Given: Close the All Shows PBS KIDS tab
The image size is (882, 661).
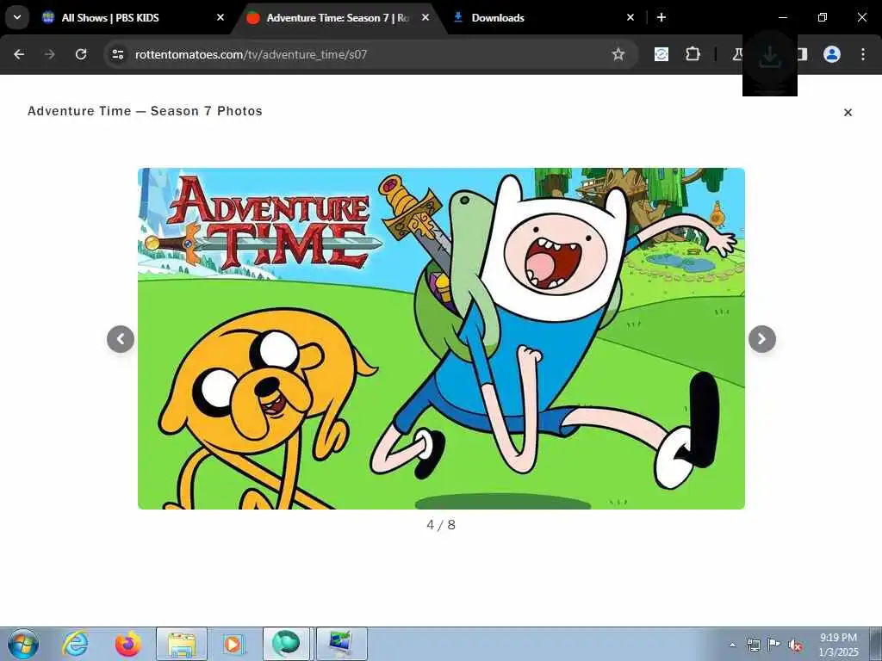Looking at the screenshot, I should tap(220, 17).
